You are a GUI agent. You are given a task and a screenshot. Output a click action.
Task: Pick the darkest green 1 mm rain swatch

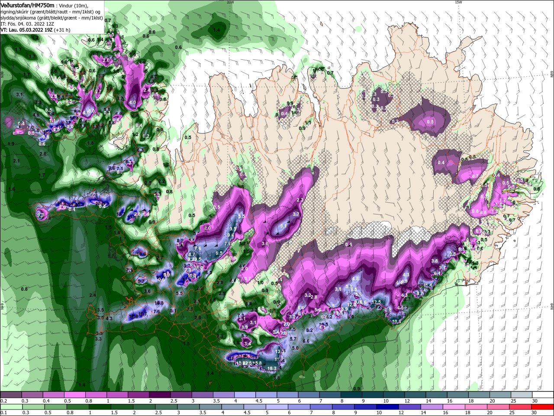(x=101, y=406)
